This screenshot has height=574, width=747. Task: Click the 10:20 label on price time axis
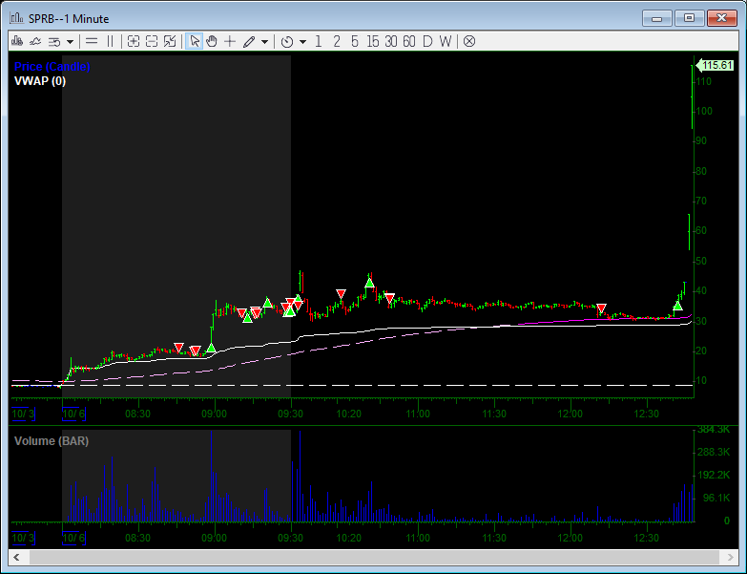coord(349,414)
